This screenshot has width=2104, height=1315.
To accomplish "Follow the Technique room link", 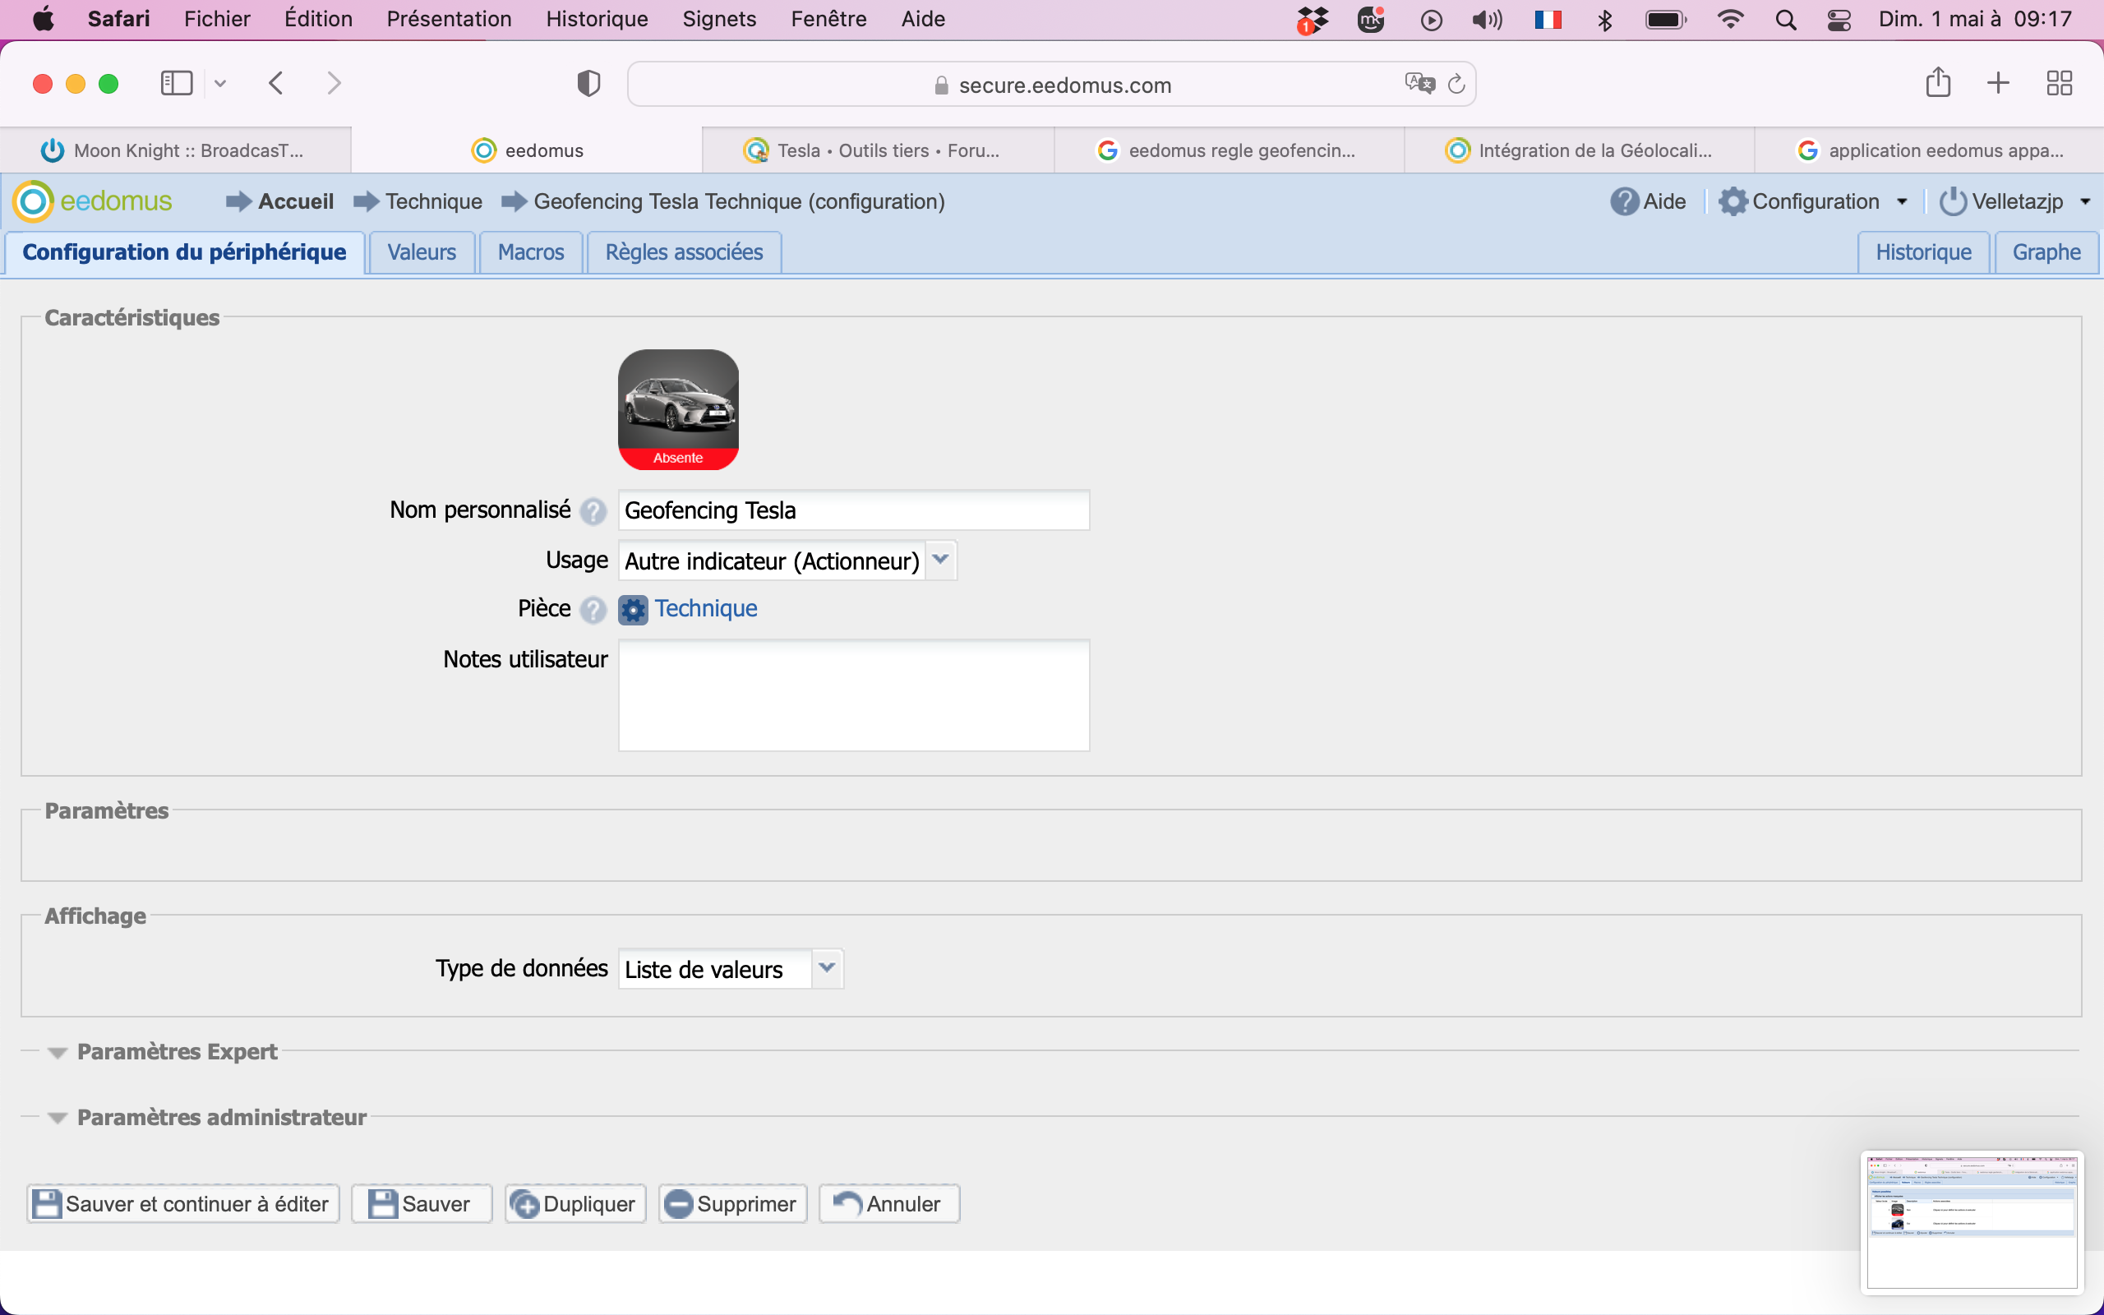I will [x=706, y=609].
